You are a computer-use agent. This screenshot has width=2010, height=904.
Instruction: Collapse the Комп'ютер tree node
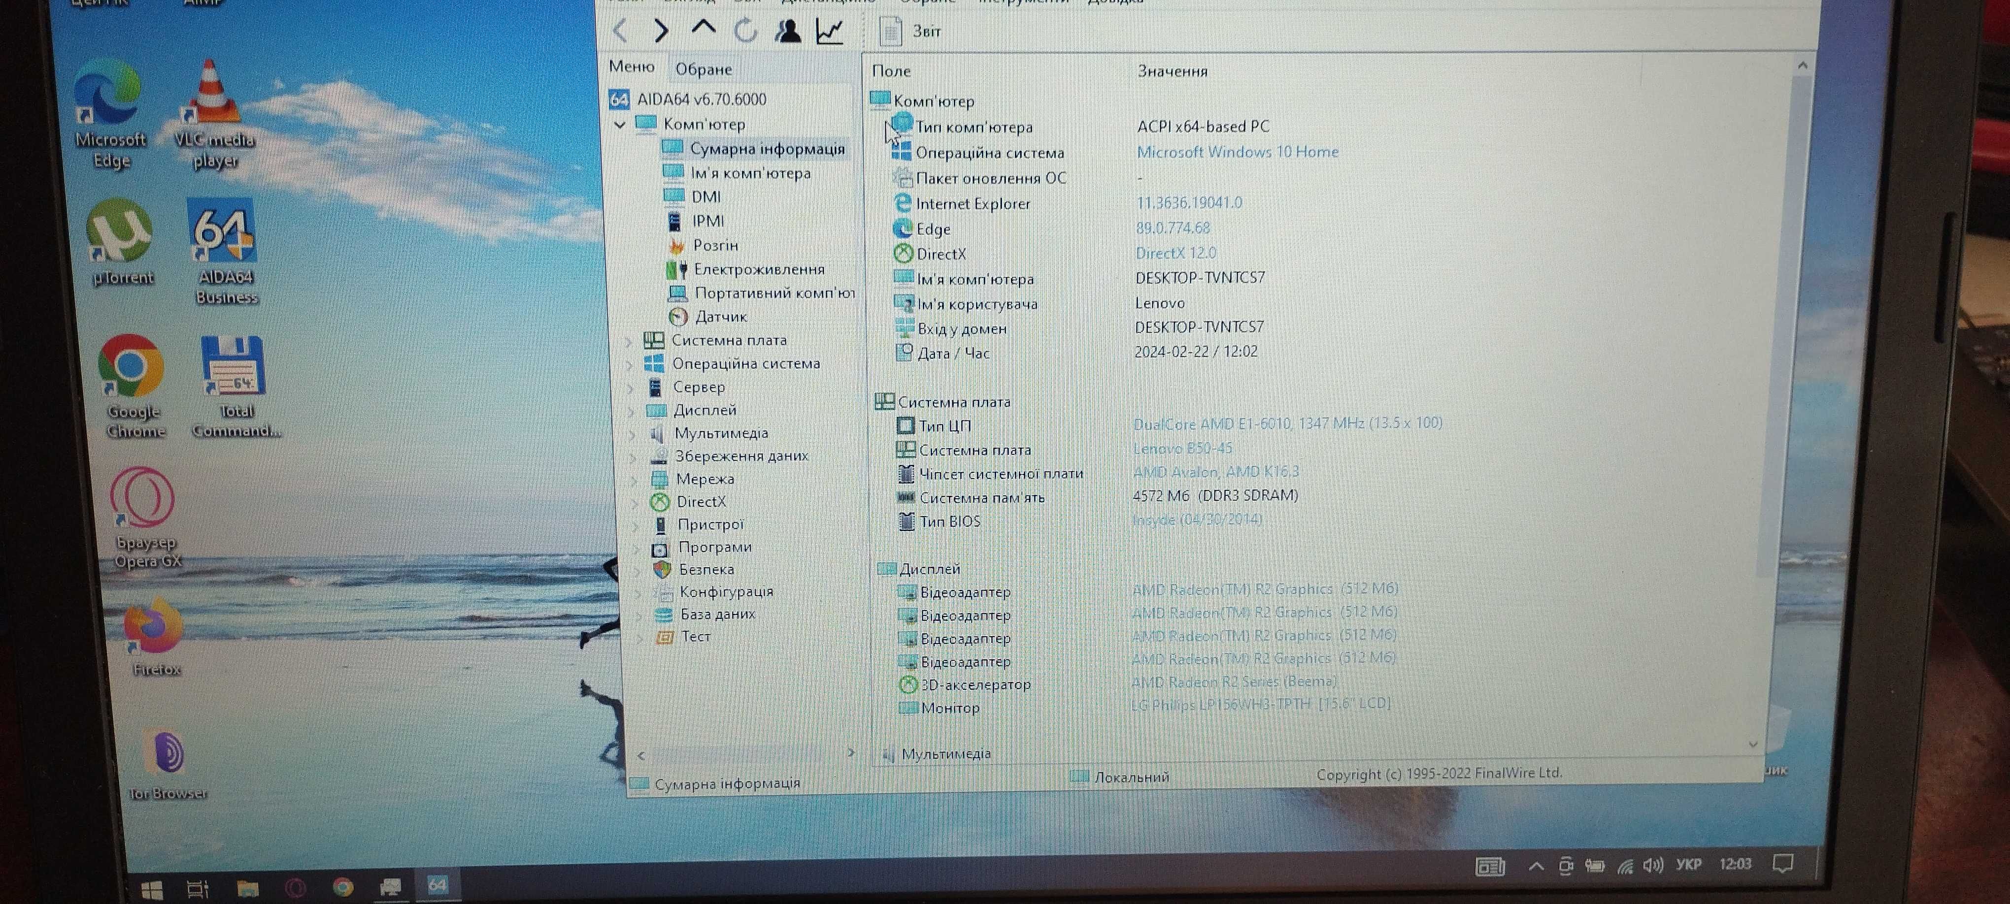click(x=620, y=125)
